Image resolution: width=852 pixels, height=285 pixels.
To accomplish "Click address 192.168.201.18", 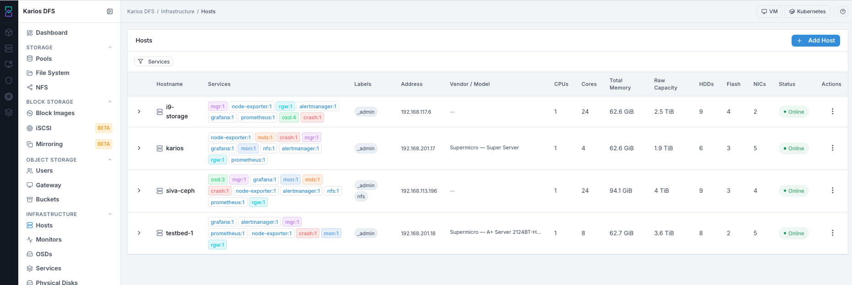I will [418, 233].
